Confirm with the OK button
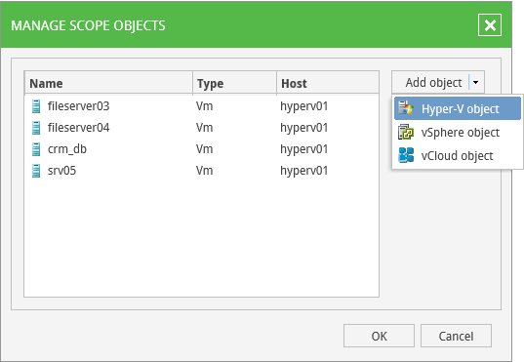 [x=379, y=336]
